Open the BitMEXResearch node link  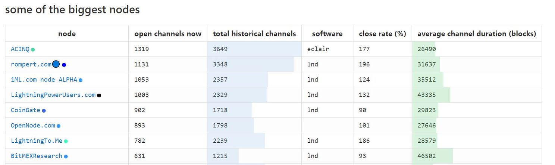37,156
